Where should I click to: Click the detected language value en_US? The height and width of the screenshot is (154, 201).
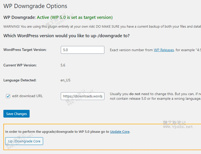pyautogui.click(x=65, y=80)
